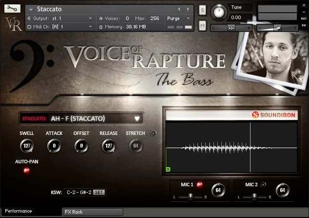
Task: Click the VoR logo icon
Action: click(x=13, y=24)
